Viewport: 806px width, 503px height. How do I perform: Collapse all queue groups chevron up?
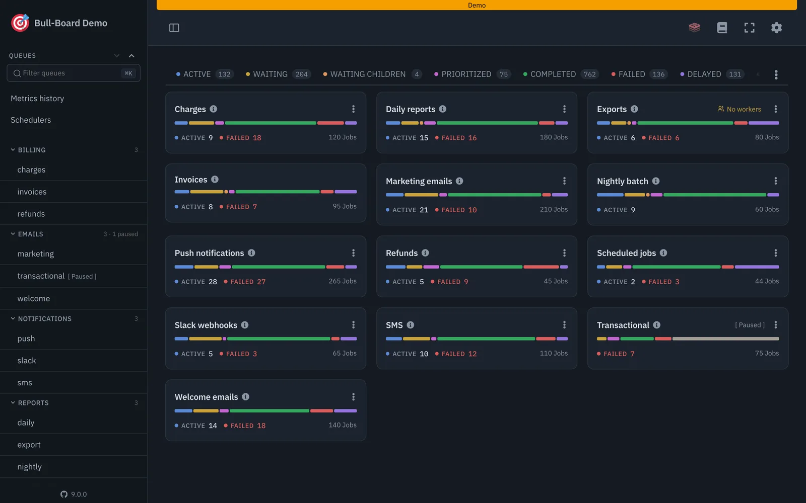tap(131, 56)
